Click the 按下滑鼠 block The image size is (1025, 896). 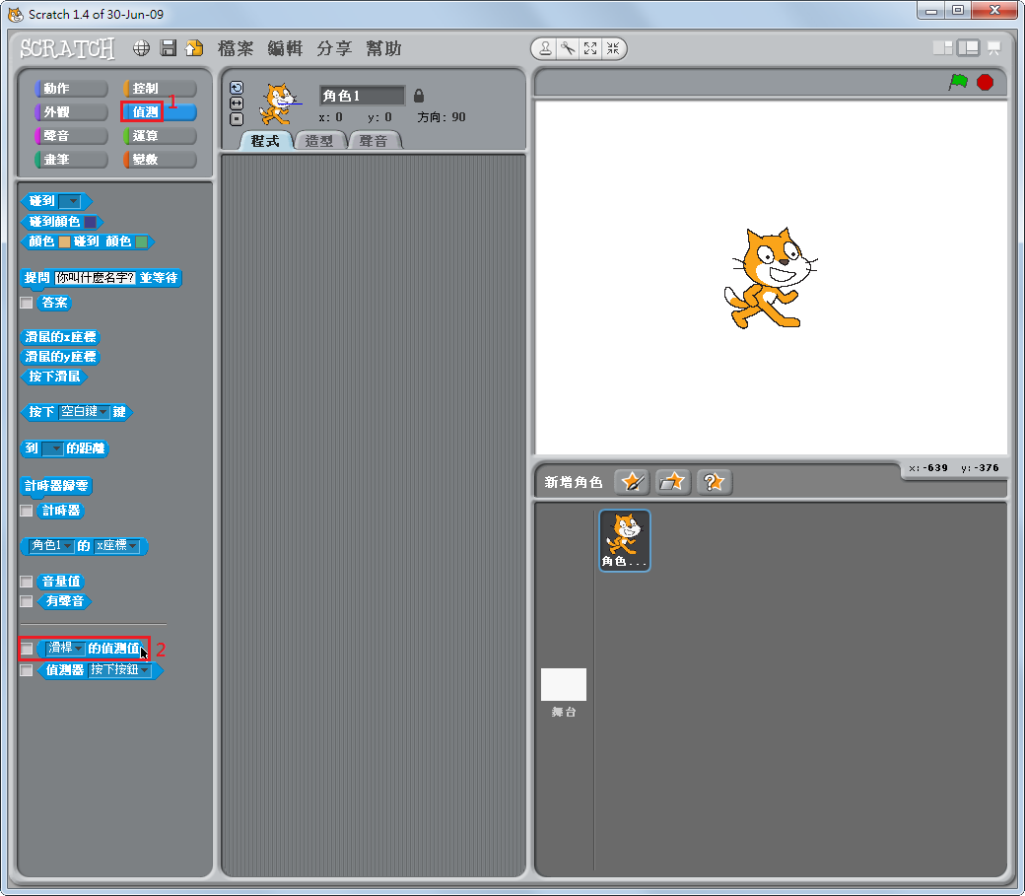click(54, 377)
